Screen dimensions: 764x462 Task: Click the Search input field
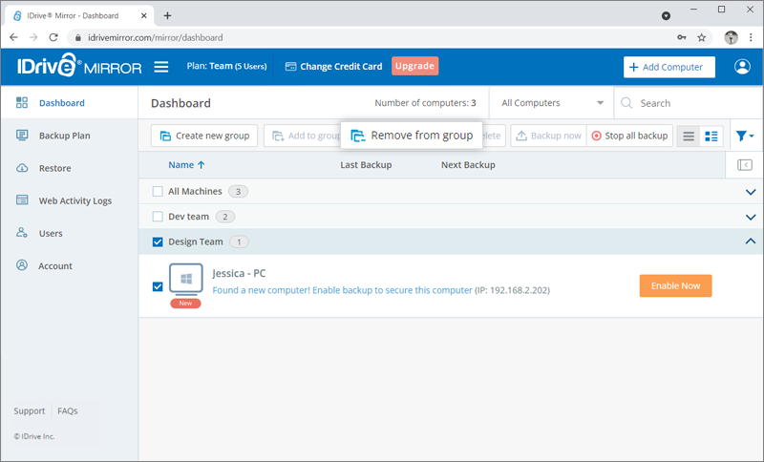[689, 103]
